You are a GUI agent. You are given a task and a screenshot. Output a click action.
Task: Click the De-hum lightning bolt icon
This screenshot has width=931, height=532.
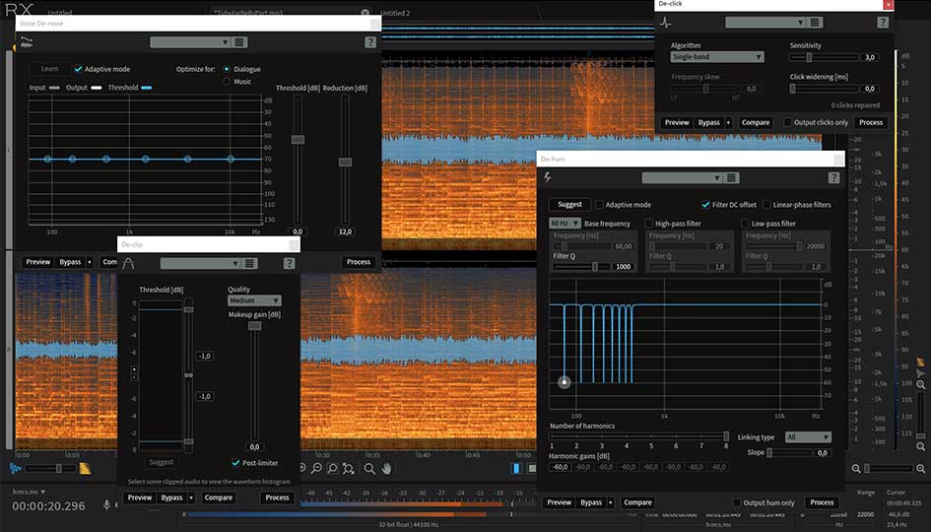point(548,177)
